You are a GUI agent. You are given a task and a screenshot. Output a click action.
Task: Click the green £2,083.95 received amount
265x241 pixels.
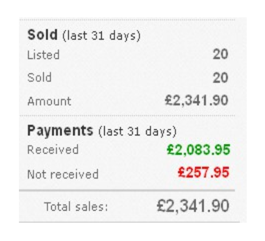(x=199, y=150)
